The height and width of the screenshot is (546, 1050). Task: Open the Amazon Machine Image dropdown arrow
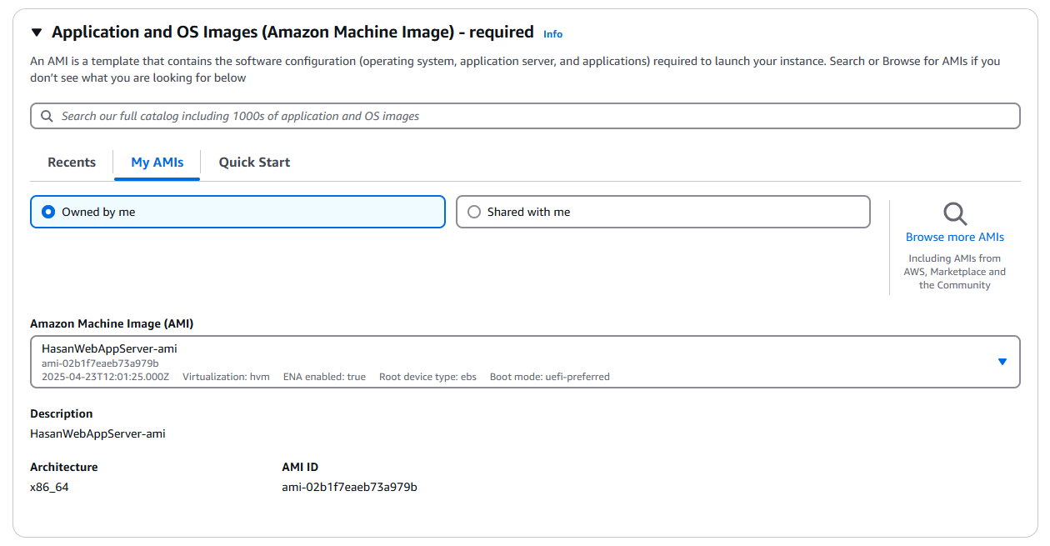(1002, 362)
